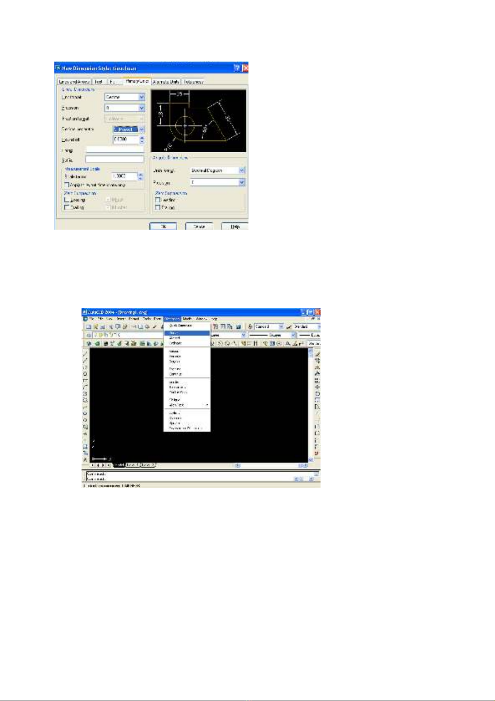
Task: Enable Leading zero suppression for linear dimensions
Action: pyautogui.click(x=66, y=200)
